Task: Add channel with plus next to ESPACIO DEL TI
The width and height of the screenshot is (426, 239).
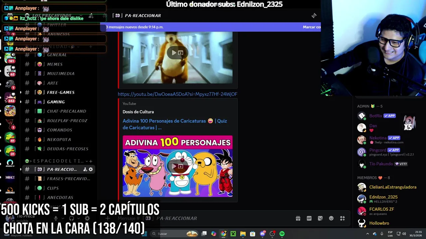Action: pyautogui.click(x=91, y=161)
